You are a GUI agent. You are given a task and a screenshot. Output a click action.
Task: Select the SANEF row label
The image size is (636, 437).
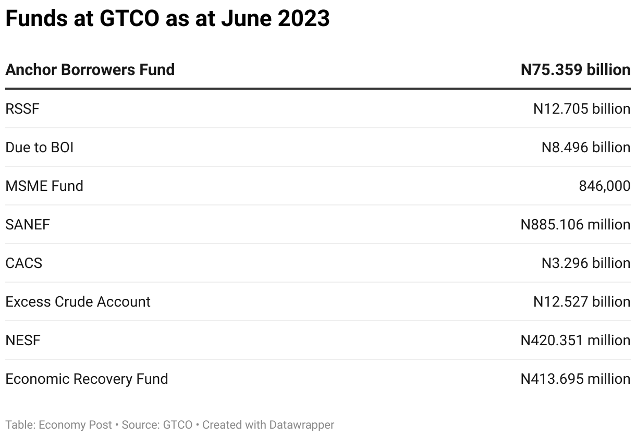(x=28, y=224)
